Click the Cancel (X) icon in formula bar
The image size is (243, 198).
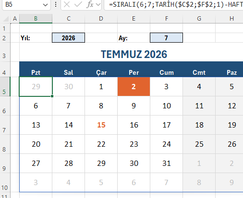67,4
